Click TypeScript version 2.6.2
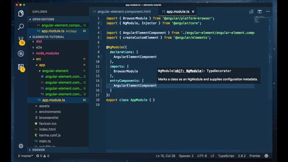 (242, 156)
